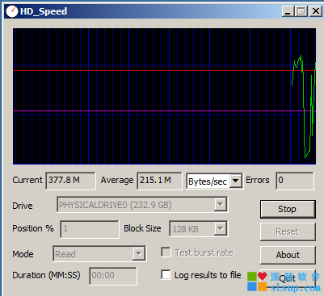Toggle the Test burst rate checkbox

pyautogui.click(x=166, y=252)
